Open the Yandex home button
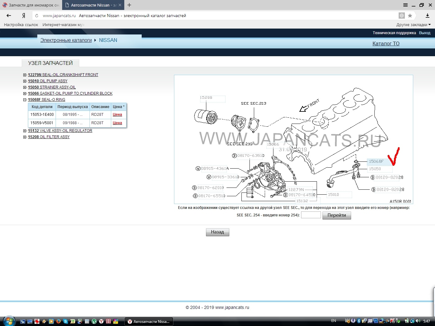The height and width of the screenshot is (326, 435). (x=24, y=16)
